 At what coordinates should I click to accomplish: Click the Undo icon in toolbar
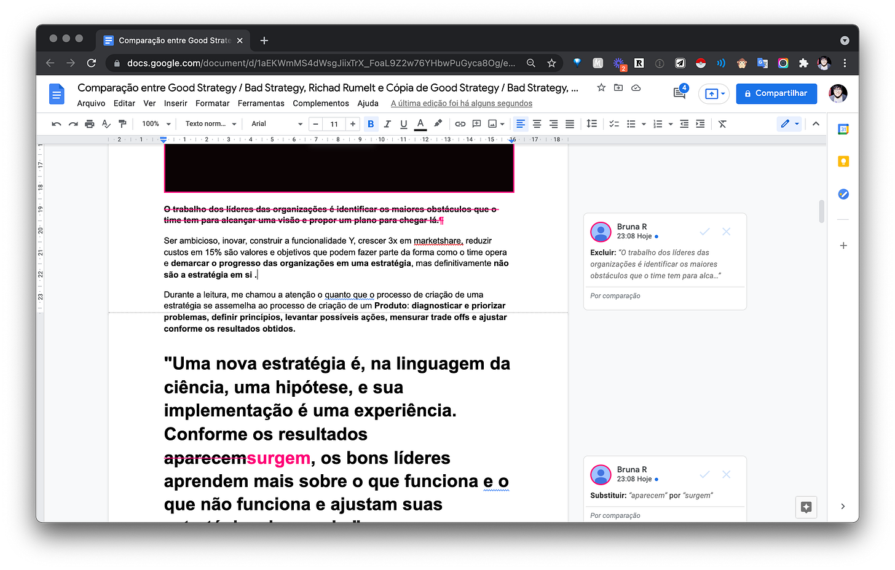[x=57, y=124]
